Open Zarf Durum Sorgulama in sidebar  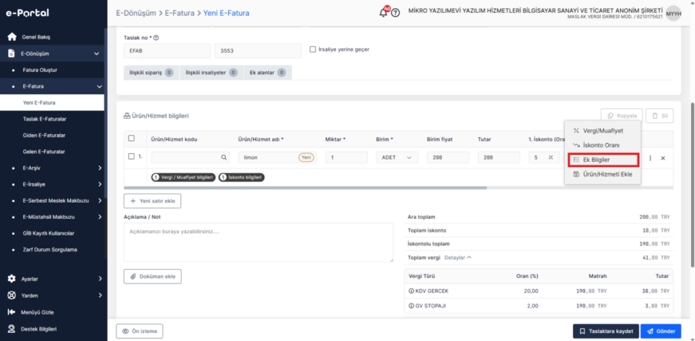50,249
